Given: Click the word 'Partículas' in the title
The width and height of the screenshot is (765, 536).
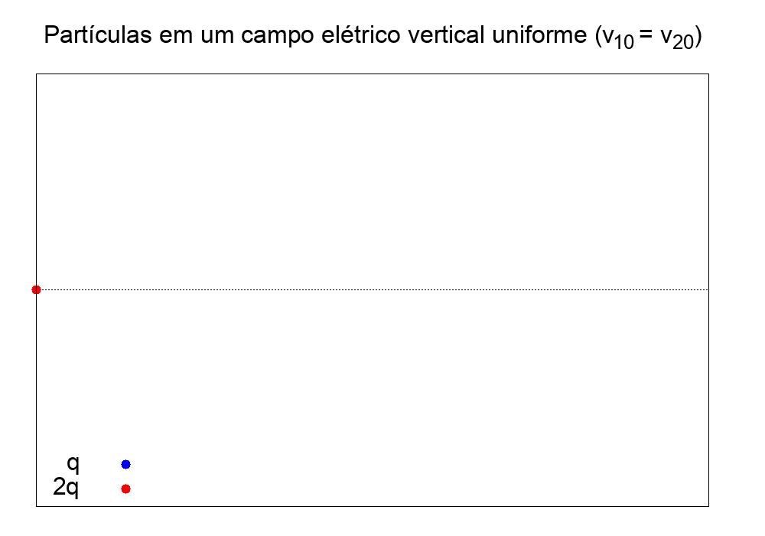Looking at the screenshot, I should pyautogui.click(x=98, y=35).
